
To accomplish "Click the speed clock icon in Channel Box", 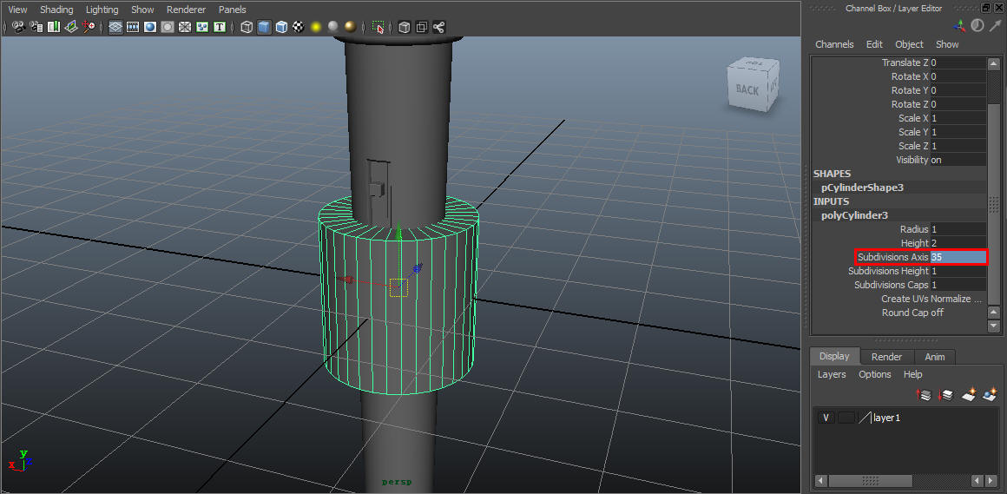I will (x=977, y=26).
